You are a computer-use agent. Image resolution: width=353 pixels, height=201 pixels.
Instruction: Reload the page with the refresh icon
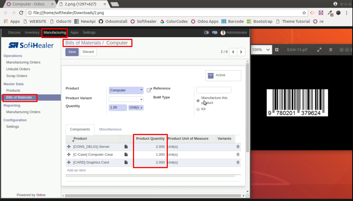tap(21, 13)
